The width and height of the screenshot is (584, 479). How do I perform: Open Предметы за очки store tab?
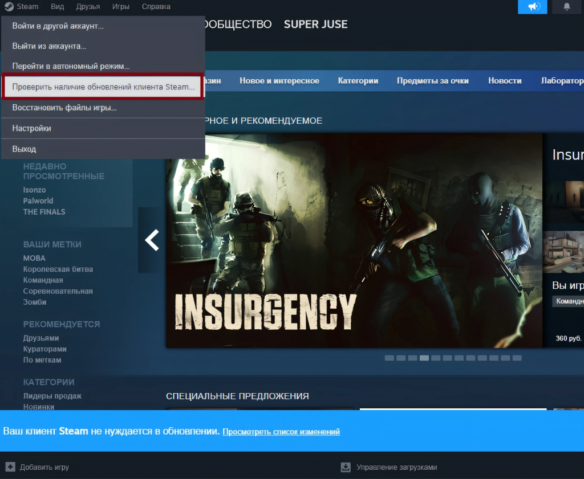(x=432, y=81)
